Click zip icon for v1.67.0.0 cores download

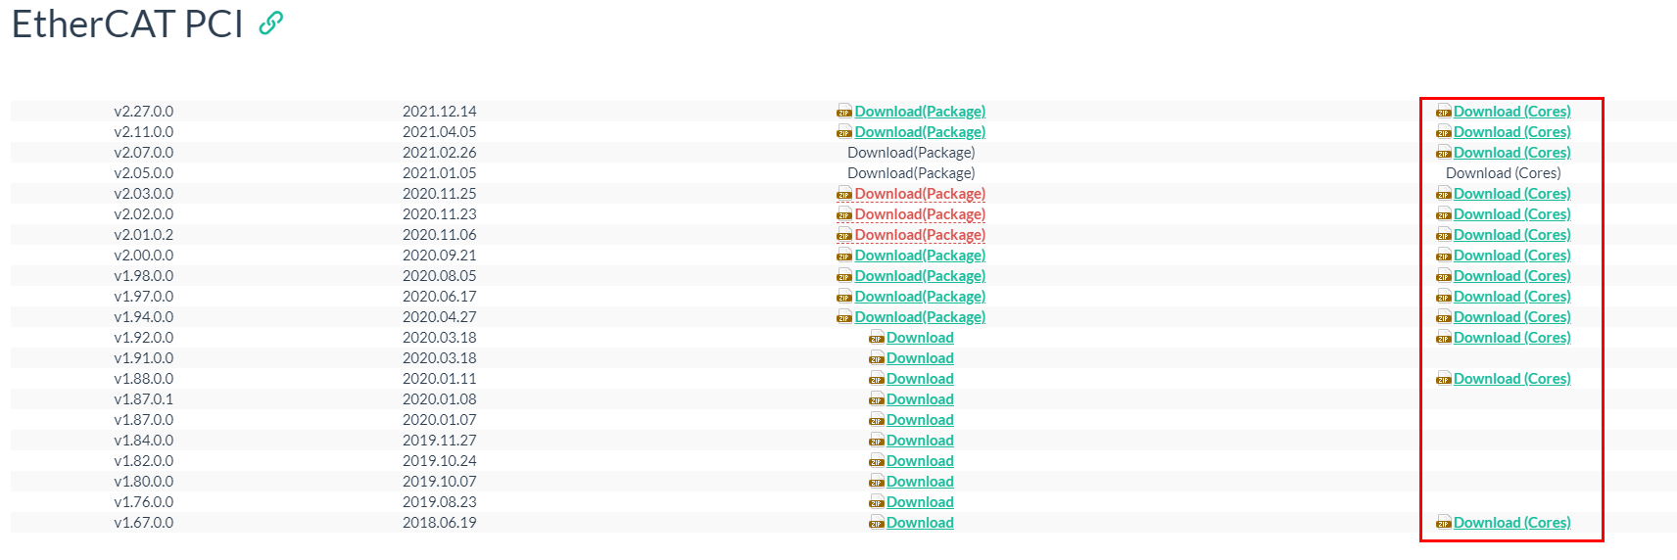pyautogui.click(x=1443, y=524)
